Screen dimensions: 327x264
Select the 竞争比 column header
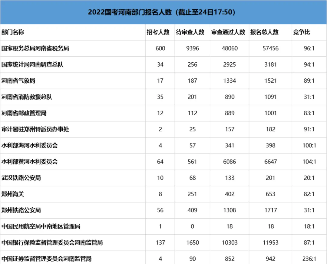point(302,32)
